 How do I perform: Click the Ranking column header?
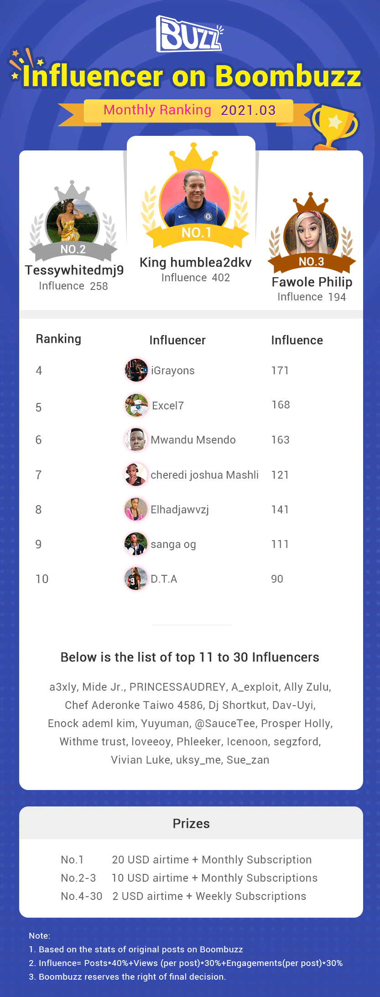pos(58,339)
